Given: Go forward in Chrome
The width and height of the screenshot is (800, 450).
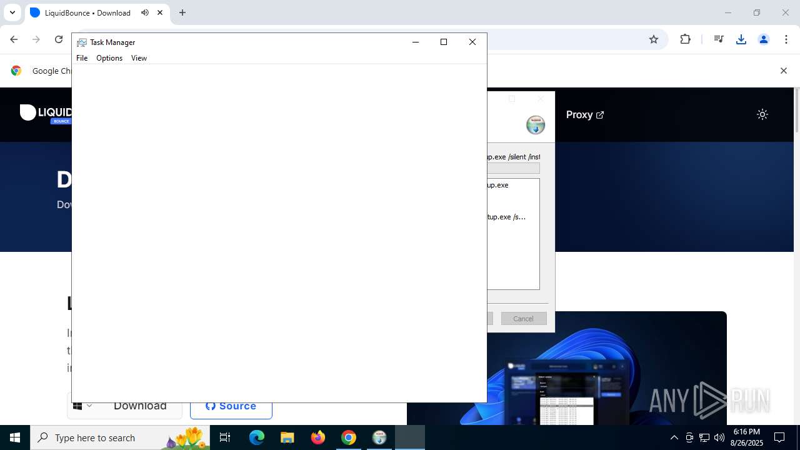Looking at the screenshot, I should (x=36, y=39).
